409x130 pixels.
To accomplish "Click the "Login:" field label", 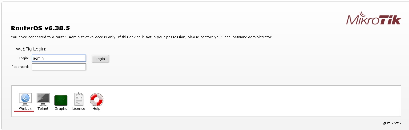I will [24, 58].
